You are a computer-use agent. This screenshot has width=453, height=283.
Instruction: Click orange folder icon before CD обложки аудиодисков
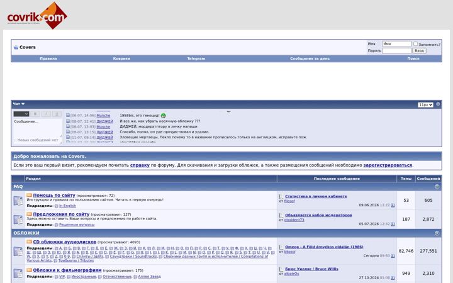tap(29, 241)
